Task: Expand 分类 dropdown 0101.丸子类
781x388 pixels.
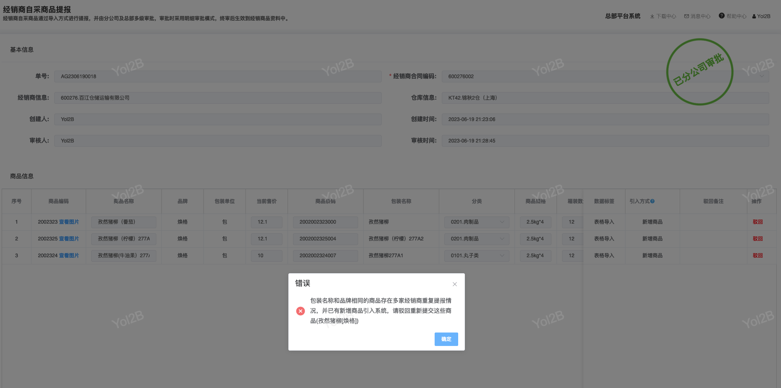Action: tap(477, 256)
